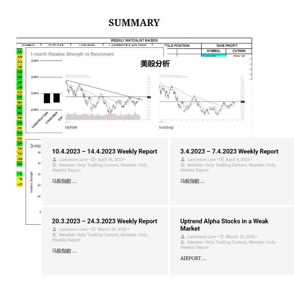Click author icon in Uptrend Alpha Stocks card
Viewport: 294px width, 294px height.
[183, 237]
